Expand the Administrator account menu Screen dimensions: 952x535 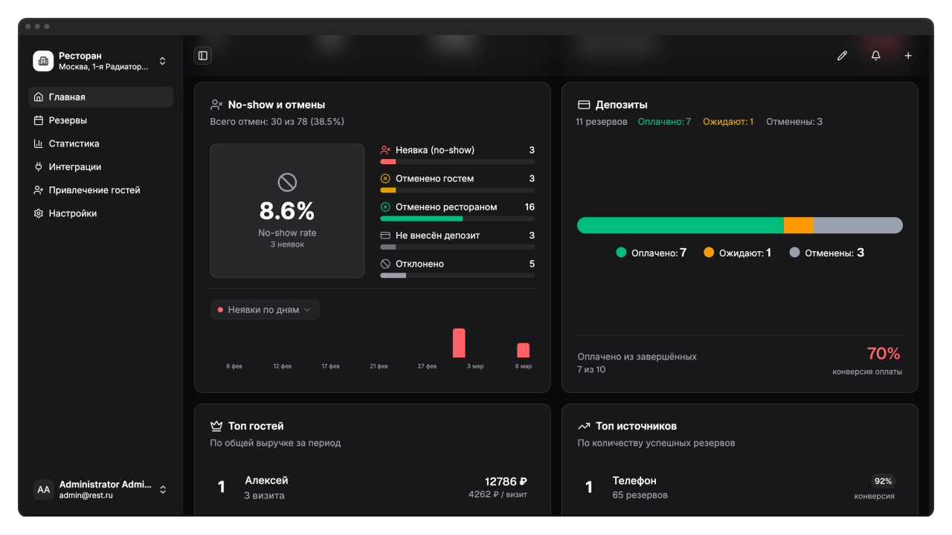tap(162, 490)
